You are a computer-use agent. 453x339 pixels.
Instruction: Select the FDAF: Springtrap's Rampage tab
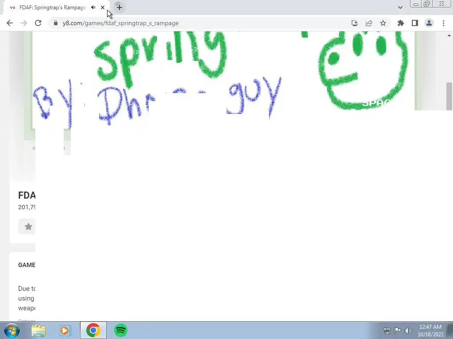(53, 8)
